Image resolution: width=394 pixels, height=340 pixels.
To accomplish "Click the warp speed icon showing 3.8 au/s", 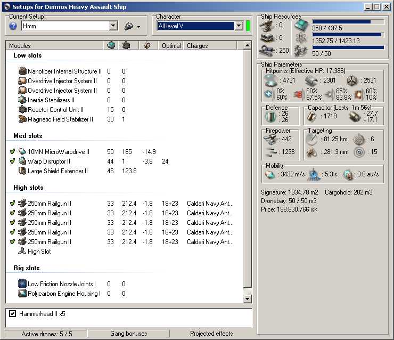I will 348,174.
